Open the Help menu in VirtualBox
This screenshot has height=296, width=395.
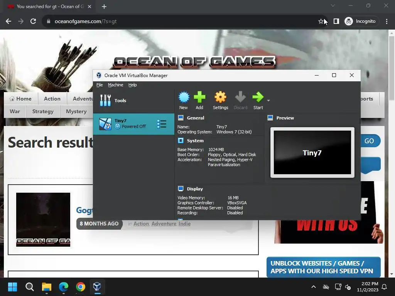point(133,85)
